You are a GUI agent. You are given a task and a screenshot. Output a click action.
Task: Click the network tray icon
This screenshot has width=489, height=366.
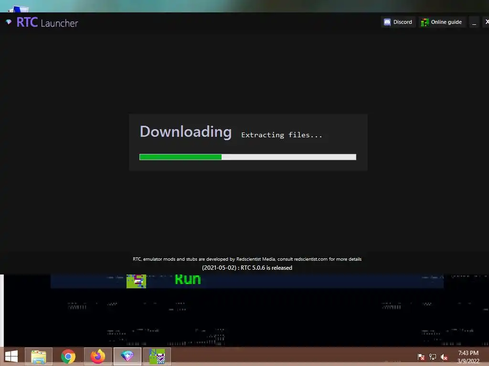pyautogui.click(x=433, y=357)
